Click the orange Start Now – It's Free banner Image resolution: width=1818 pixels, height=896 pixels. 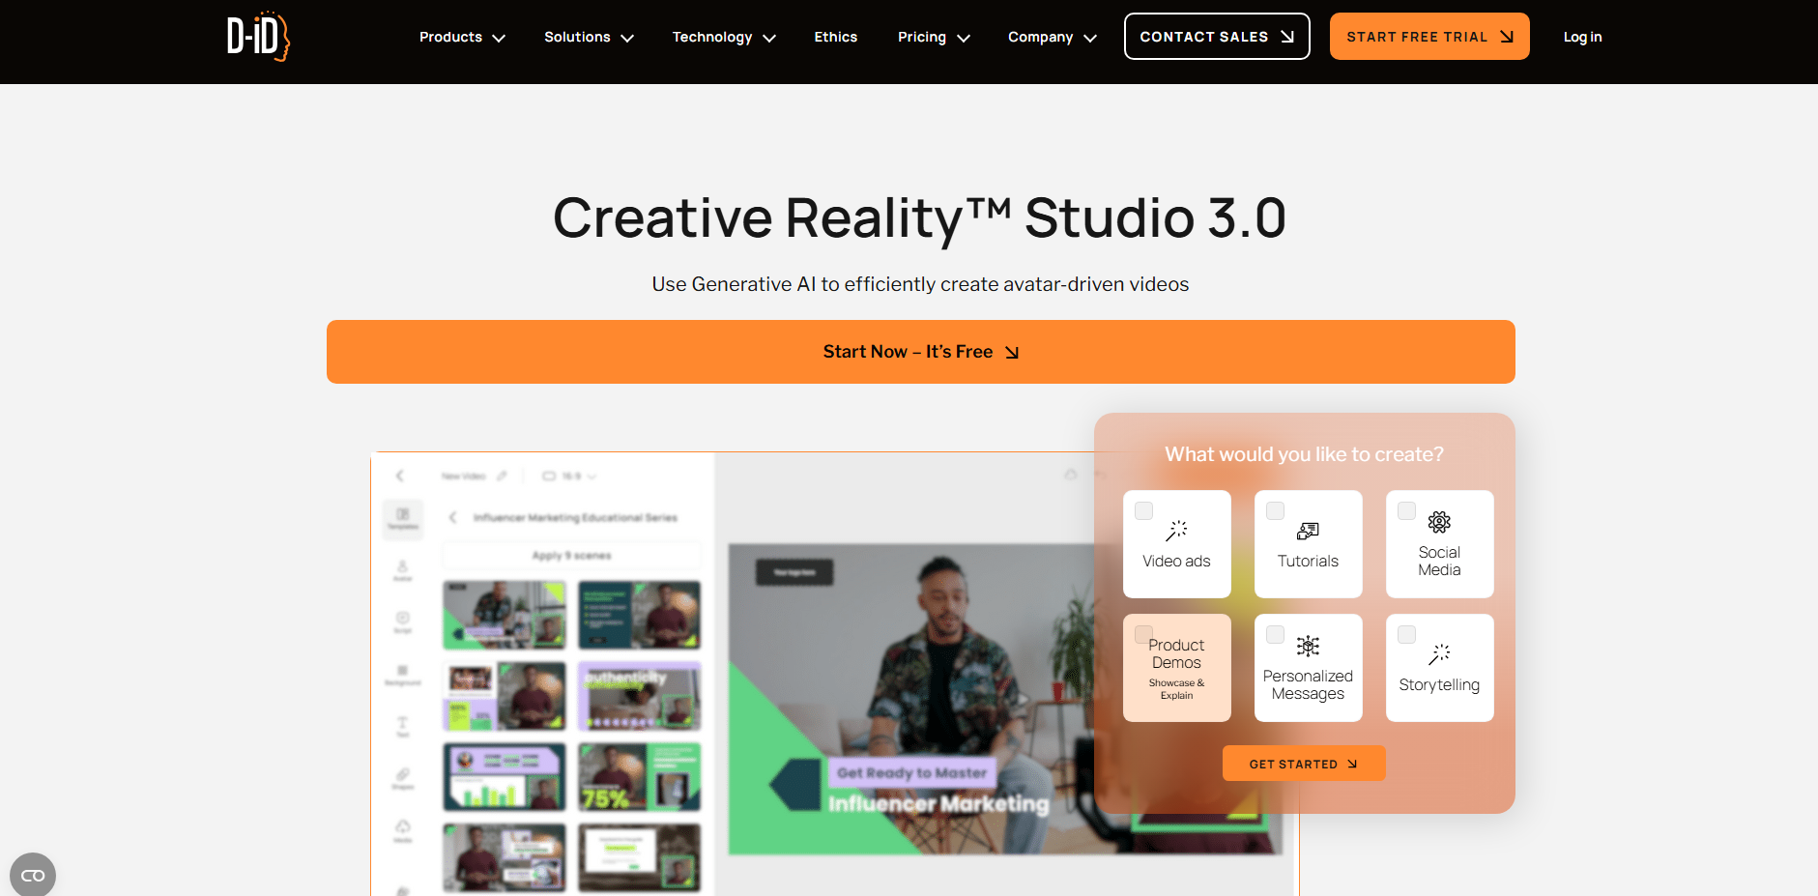tap(920, 352)
